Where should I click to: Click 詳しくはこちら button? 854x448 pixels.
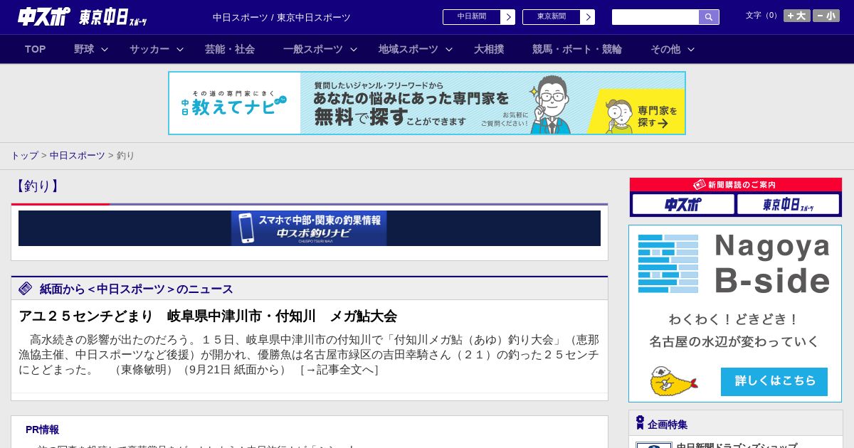pos(774,381)
